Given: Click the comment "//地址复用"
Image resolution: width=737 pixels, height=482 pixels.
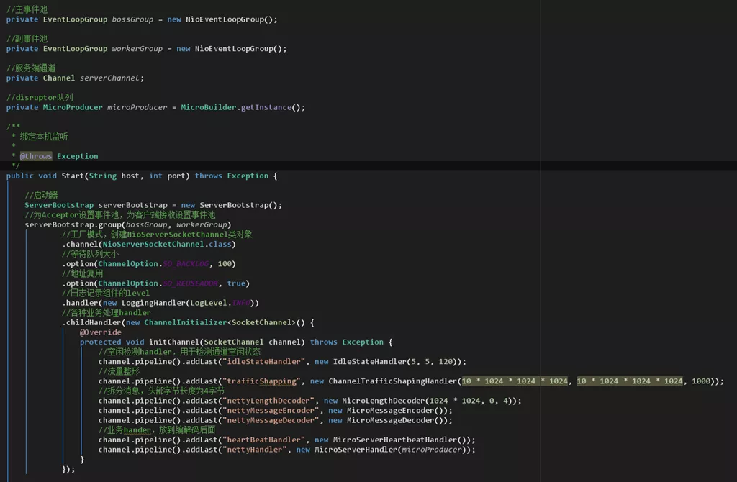Looking at the screenshot, I should 82,273.
